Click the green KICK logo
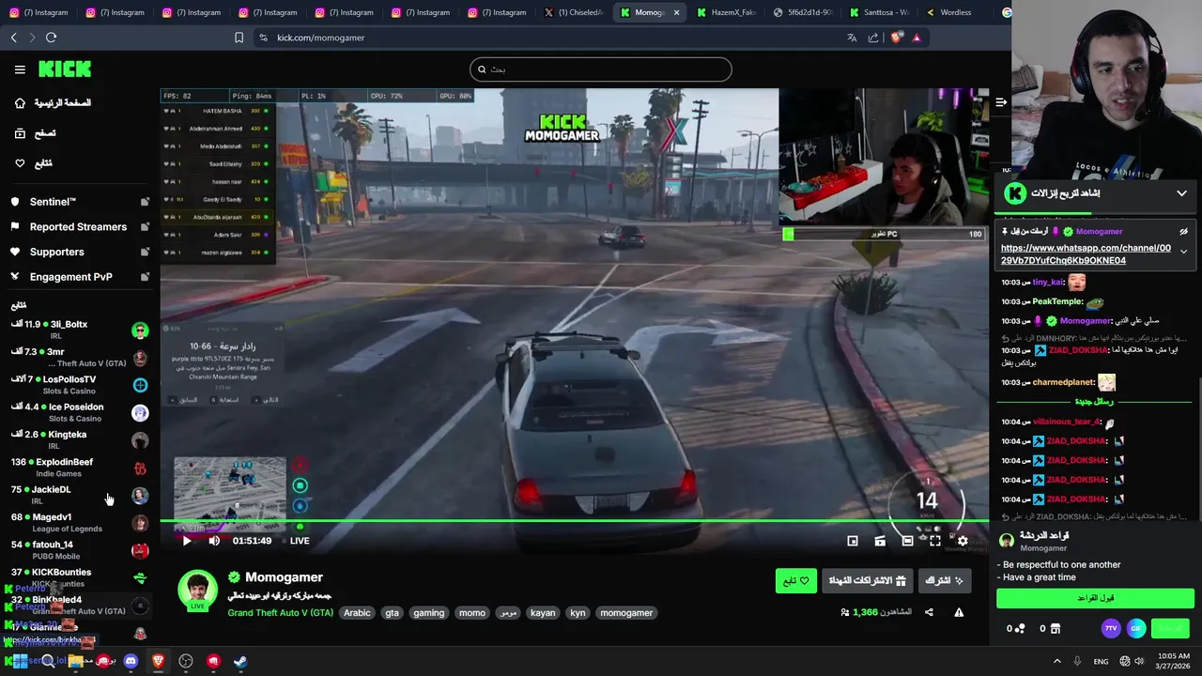The height and width of the screenshot is (676, 1202). pyautogui.click(x=65, y=69)
